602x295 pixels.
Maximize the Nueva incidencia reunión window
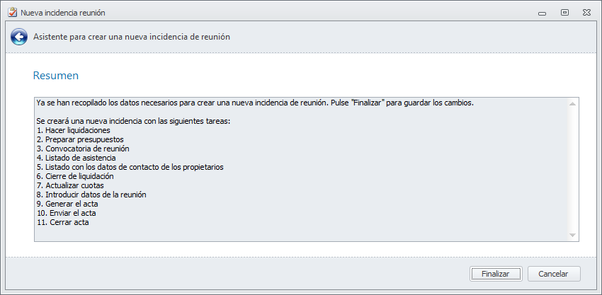564,12
